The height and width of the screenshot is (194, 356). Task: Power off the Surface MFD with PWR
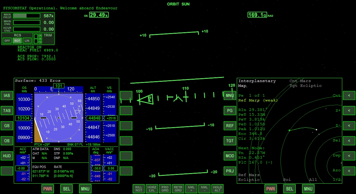click(48, 189)
